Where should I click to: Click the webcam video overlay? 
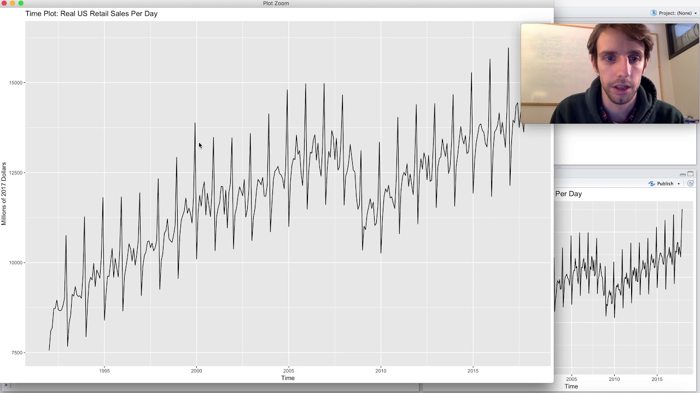[x=610, y=73]
